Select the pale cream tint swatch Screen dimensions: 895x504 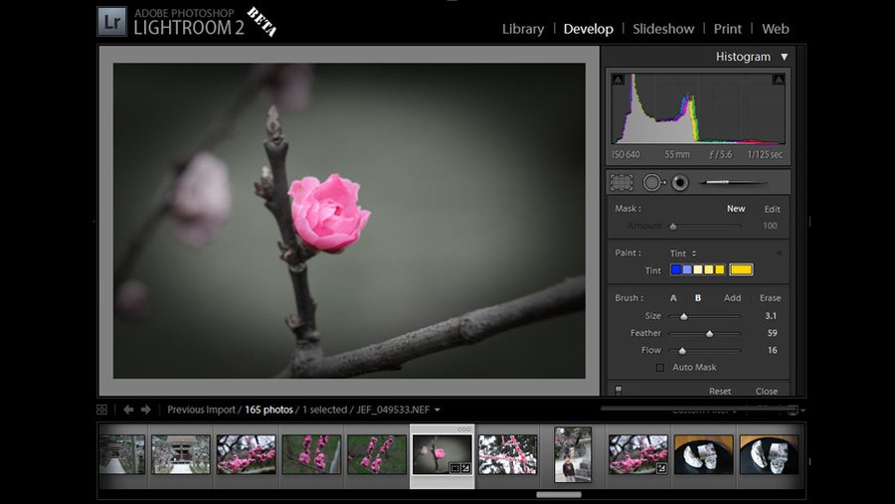(x=698, y=269)
